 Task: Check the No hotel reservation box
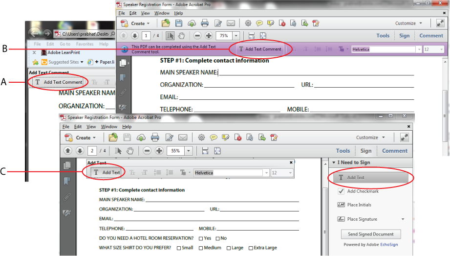coord(217,238)
